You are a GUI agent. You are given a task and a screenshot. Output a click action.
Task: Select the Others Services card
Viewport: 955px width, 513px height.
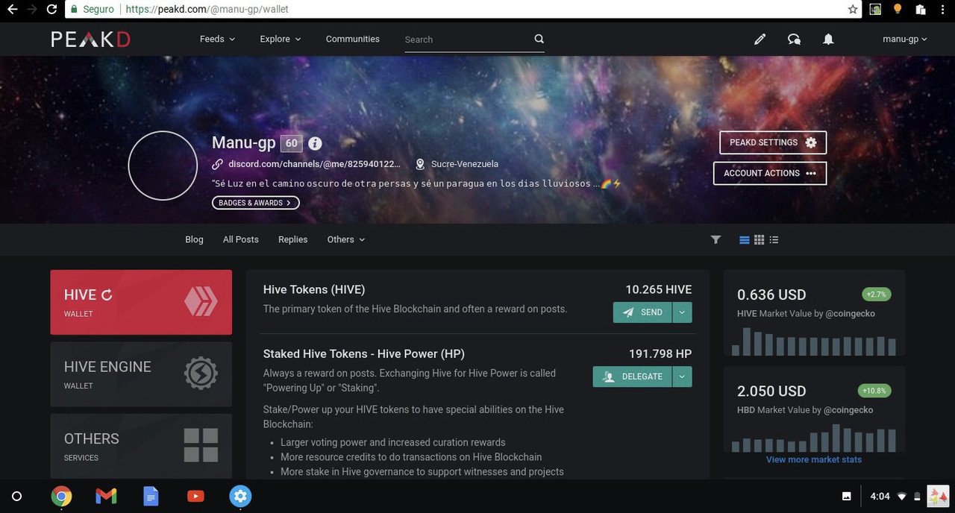[141, 445]
